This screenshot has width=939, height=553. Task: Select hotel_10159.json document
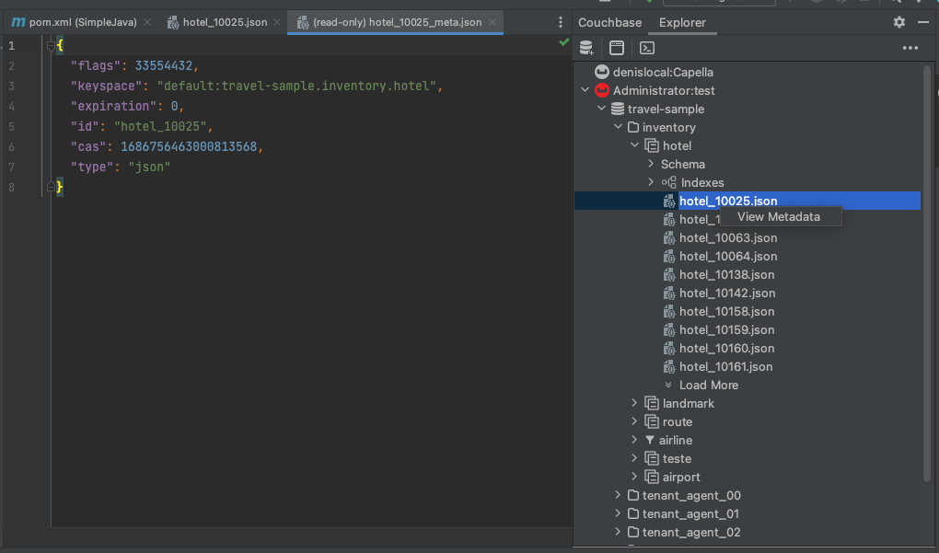click(726, 329)
